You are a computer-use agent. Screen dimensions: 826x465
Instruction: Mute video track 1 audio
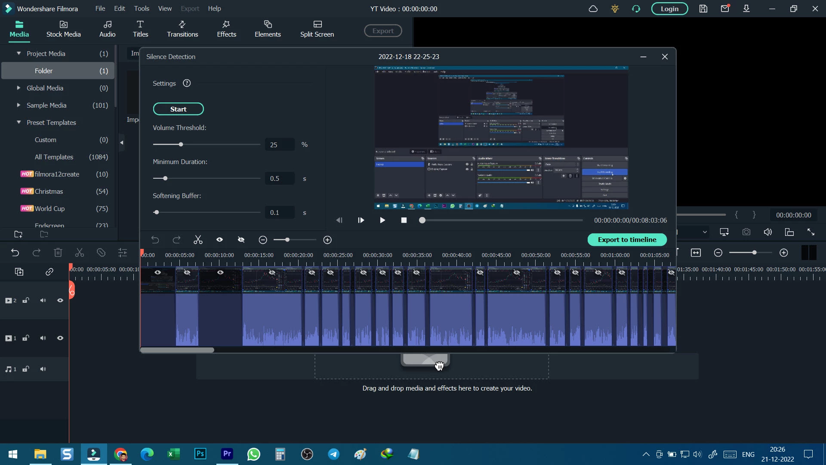pos(43,338)
